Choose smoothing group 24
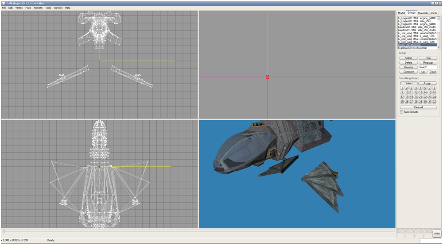Screen dimensions: 443x245 (434, 97)
